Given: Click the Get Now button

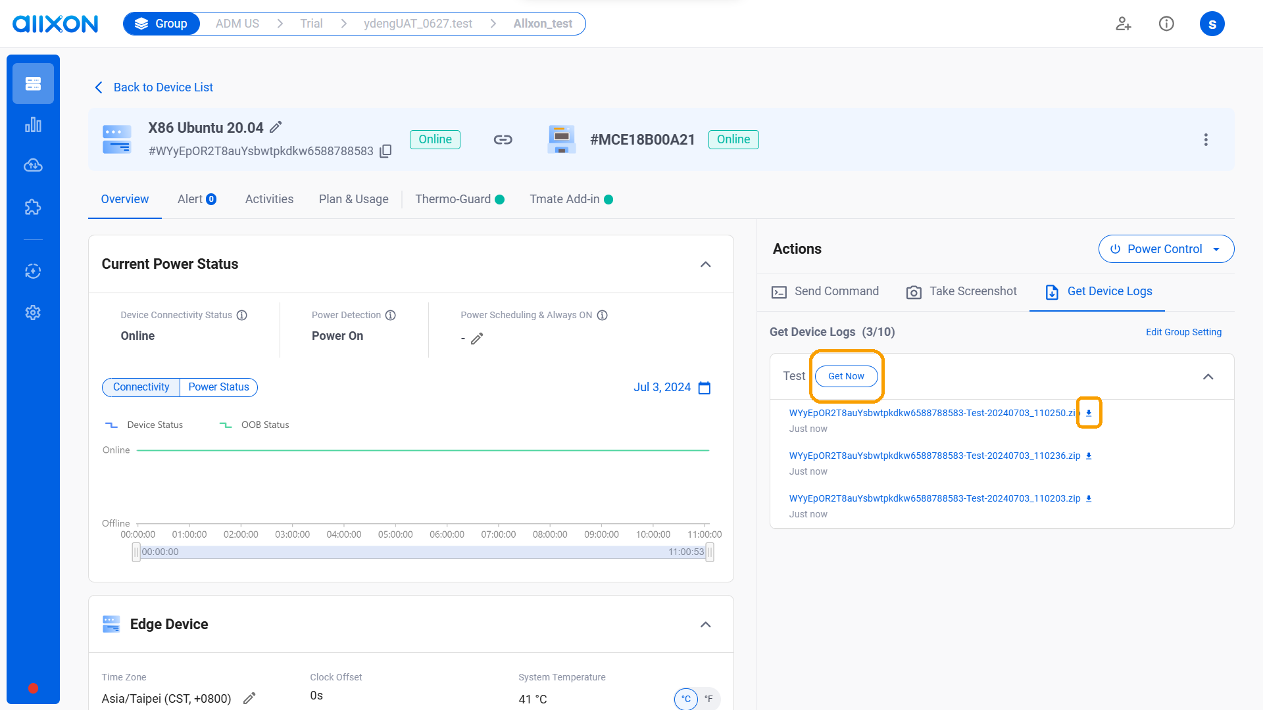Looking at the screenshot, I should point(847,376).
